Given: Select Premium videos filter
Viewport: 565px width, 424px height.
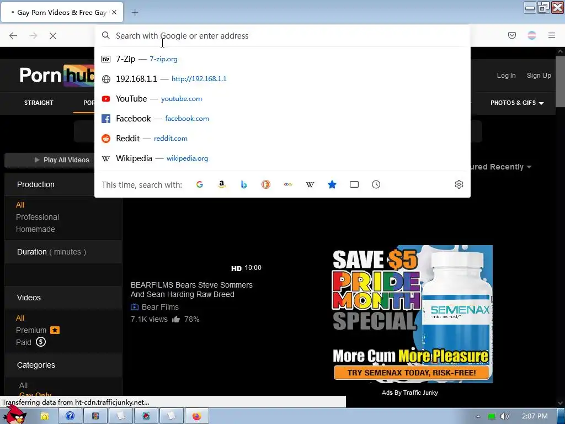Looking at the screenshot, I should (x=38, y=330).
